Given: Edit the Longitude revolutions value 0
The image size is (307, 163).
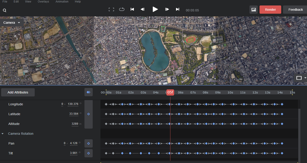Looking at the screenshot, I should tap(62, 104).
